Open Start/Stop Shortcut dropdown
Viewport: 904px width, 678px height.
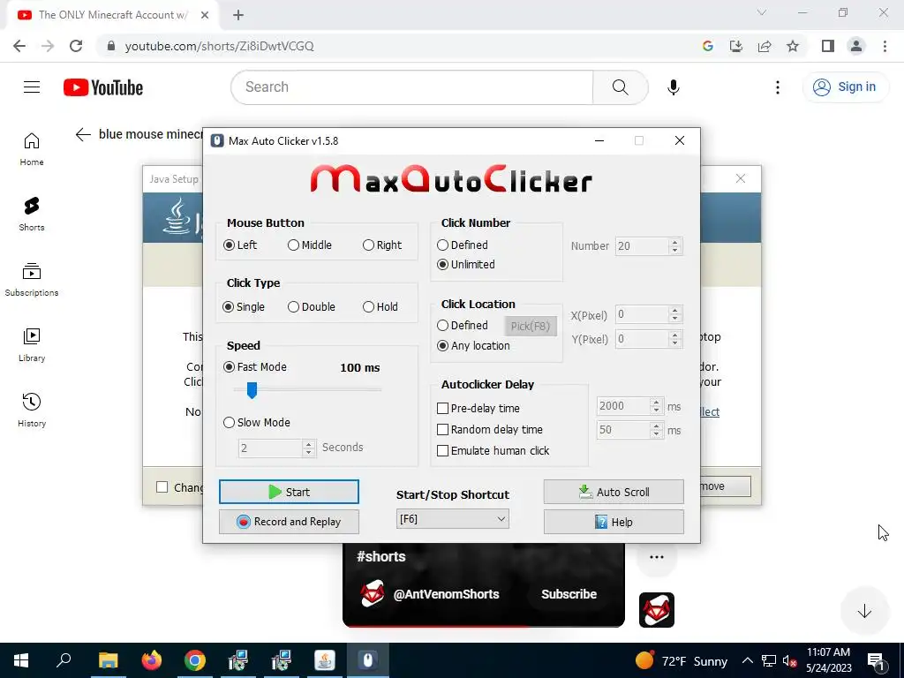pyautogui.click(x=453, y=519)
